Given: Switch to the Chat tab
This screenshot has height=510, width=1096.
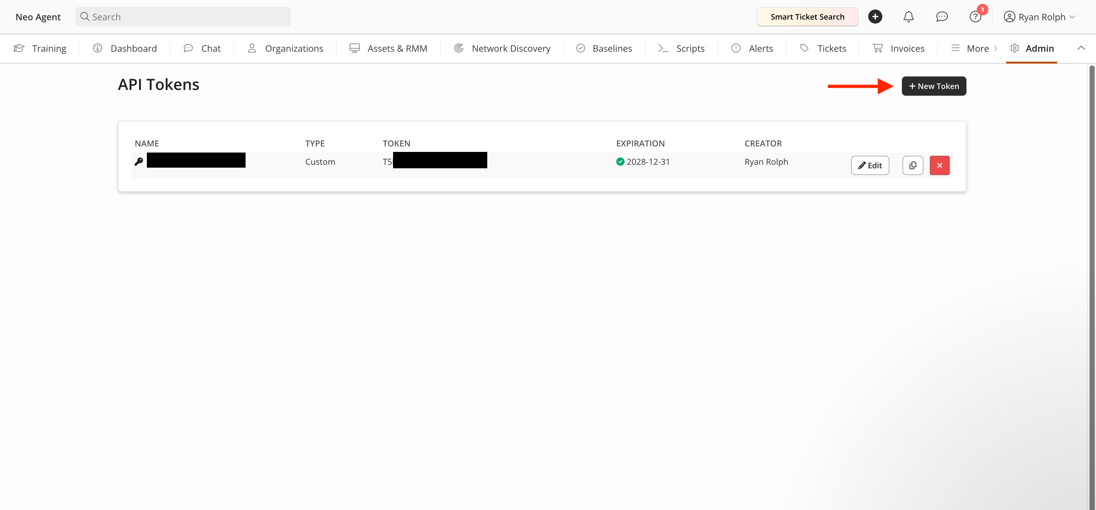Looking at the screenshot, I should coord(202,48).
